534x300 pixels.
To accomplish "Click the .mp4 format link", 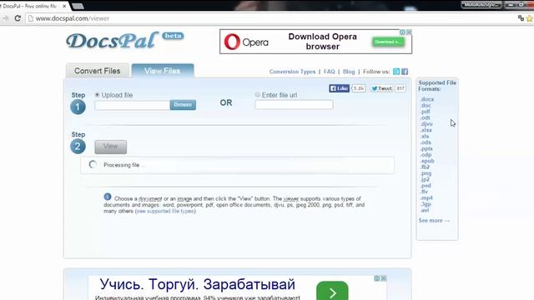I will [x=426, y=198].
